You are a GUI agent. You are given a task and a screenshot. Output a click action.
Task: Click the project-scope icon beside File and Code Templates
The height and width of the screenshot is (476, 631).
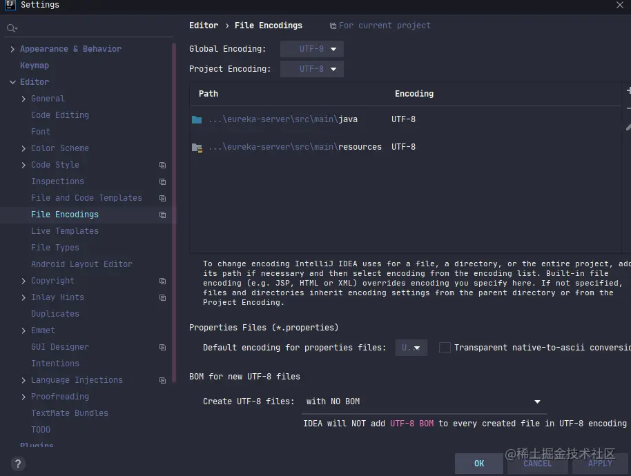click(x=162, y=198)
